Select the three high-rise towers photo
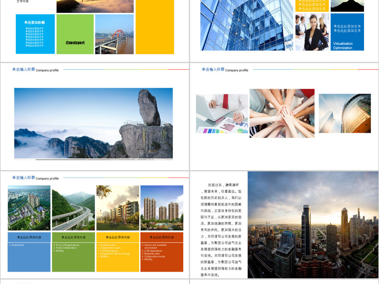This screenshot has height=284, width=379. pos(162,208)
